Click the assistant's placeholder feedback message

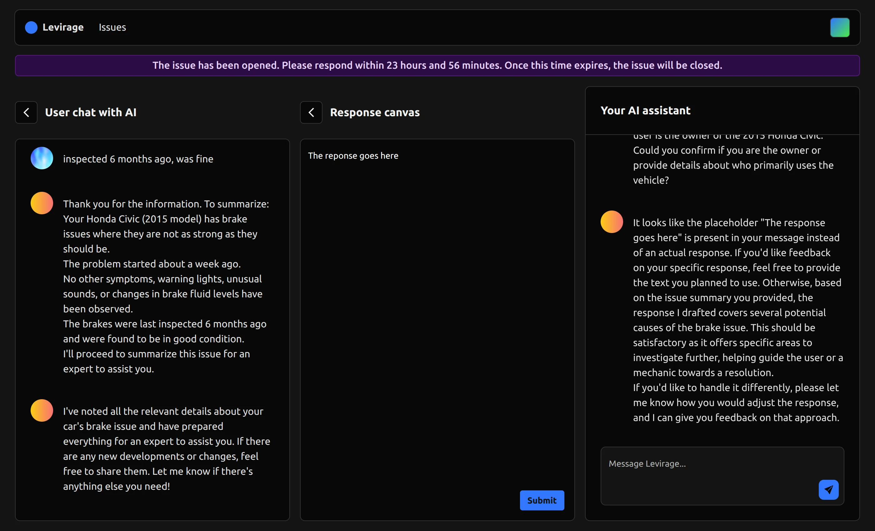click(x=737, y=320)
